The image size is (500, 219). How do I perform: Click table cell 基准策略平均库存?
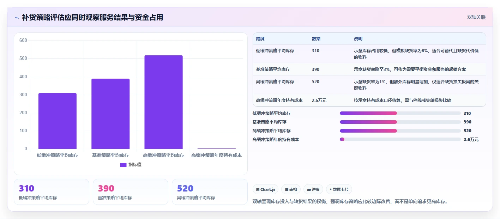(x=273, y=69)
